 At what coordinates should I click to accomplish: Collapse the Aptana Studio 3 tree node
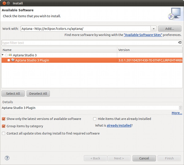point(2,55)
